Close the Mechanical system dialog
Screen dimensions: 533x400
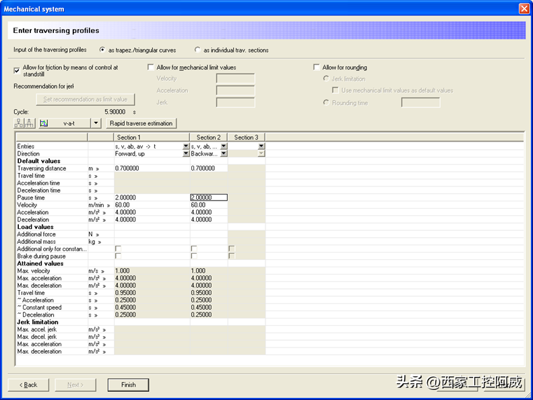pyautogui.click(x=524, y=9)
